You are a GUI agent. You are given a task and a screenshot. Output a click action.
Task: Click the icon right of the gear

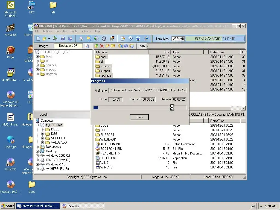pos(132,46)
